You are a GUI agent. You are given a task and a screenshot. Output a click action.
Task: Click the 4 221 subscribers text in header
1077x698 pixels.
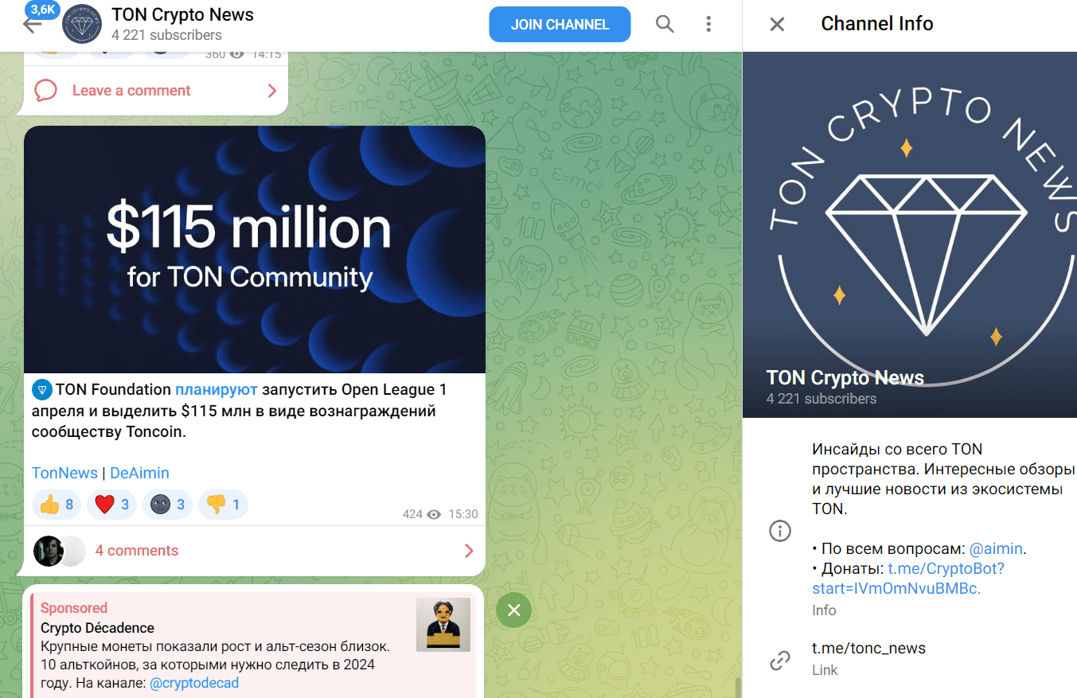point(167,35)
